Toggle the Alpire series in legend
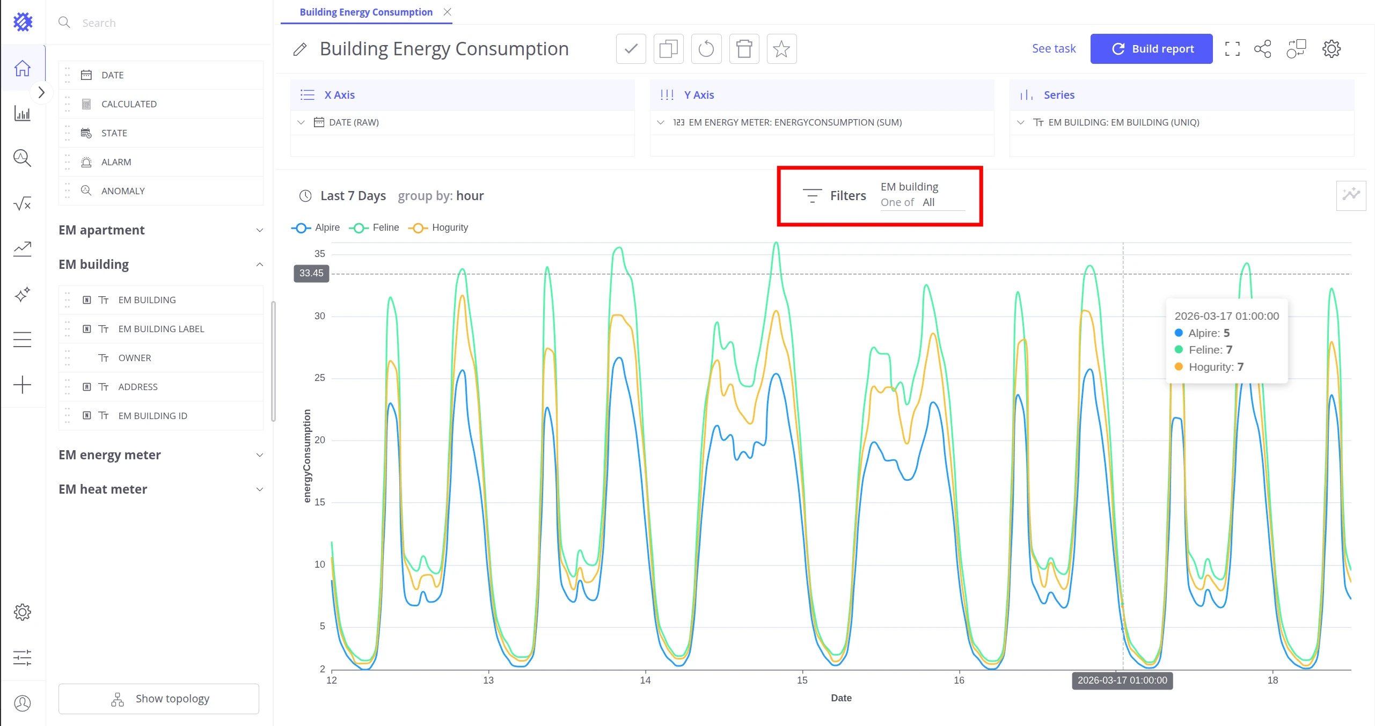 (316, 228)
